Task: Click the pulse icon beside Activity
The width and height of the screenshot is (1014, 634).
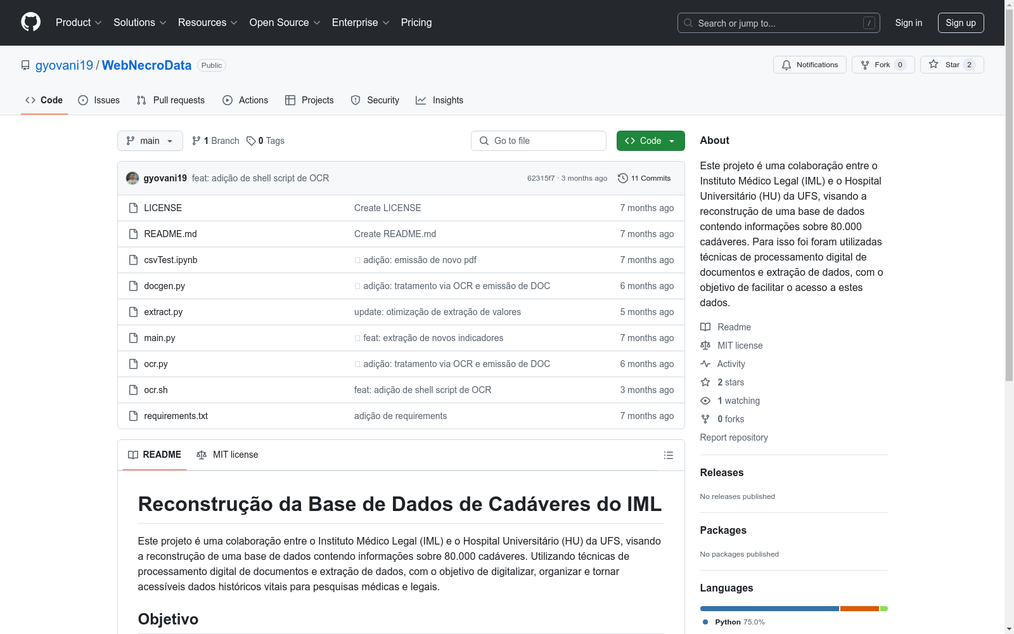Action: [705, 364]
